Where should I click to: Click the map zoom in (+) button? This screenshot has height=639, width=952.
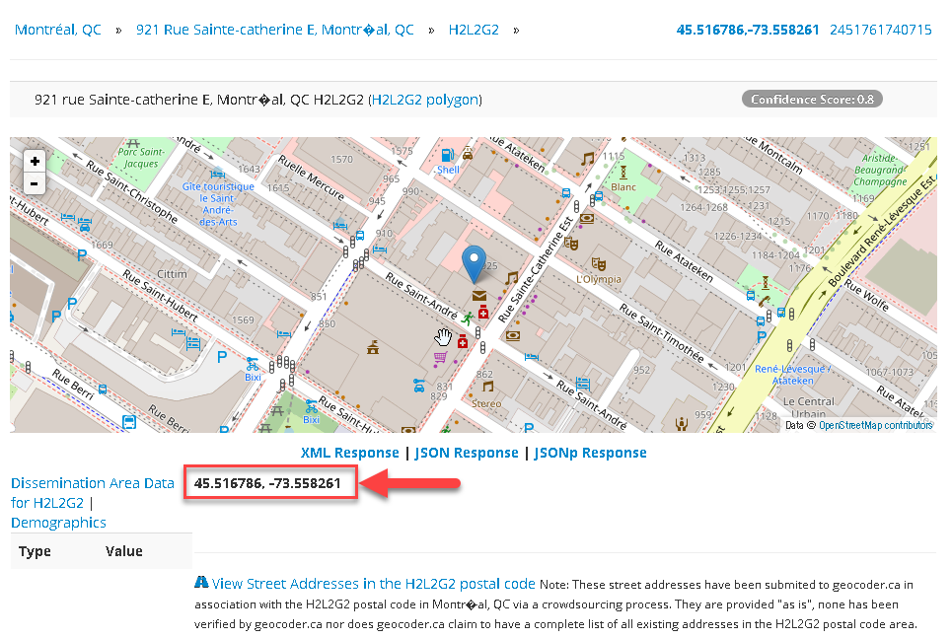pyautogui.click(x=35, y=162)
